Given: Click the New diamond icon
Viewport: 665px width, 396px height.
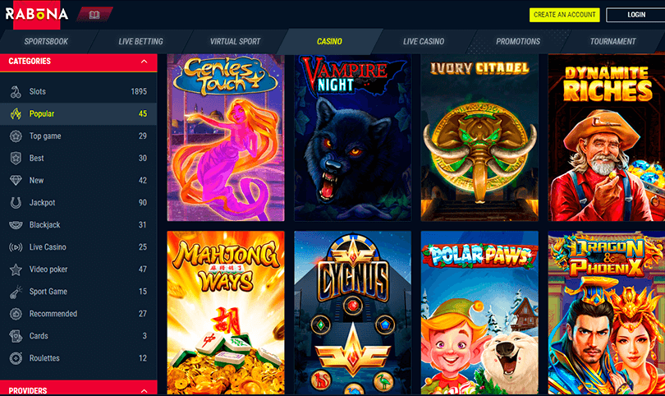Looking at the screenshot, I should coord(16,181).
